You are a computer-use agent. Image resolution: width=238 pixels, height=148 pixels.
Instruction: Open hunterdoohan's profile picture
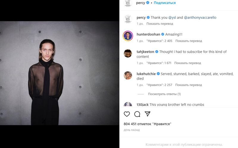click(128, 36)
